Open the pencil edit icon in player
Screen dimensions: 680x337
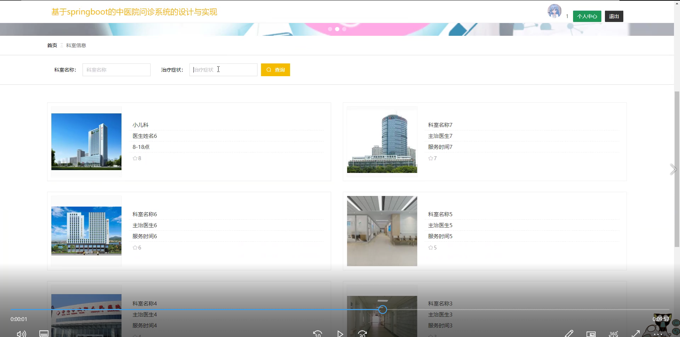pos(569,334)
